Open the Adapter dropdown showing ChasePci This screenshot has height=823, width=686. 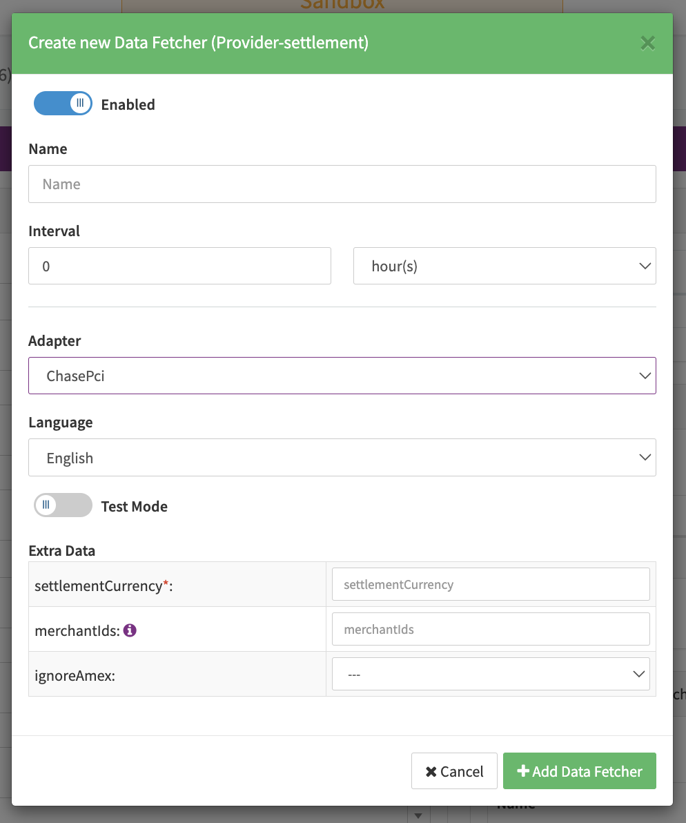coord(342,376)
